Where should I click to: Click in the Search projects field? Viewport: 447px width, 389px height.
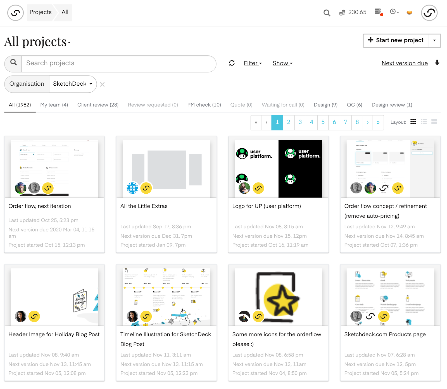(x=119, y=63)
